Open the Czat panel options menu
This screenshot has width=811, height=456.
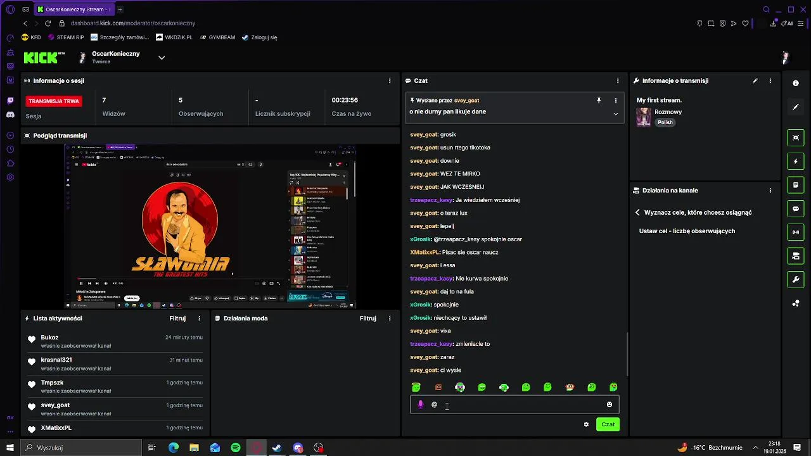point(618,81)
